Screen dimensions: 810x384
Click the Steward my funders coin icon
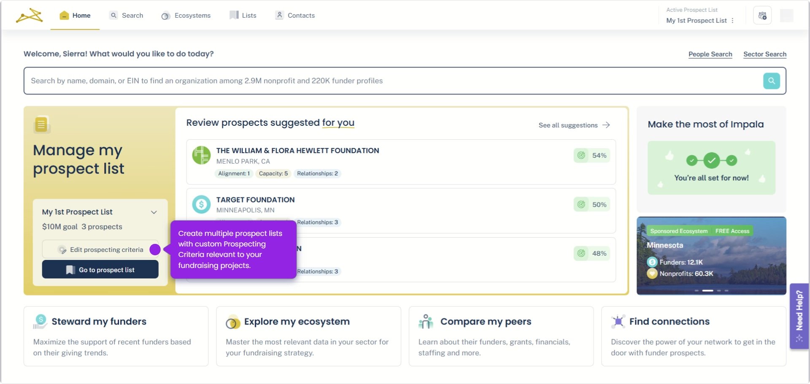[40, 322]
